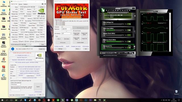Image resolution: width=182 pixels, height=102 pixels.
Task: Click the GPU-Z Close button
Action: pyautogui.click(x=42, y=44)
